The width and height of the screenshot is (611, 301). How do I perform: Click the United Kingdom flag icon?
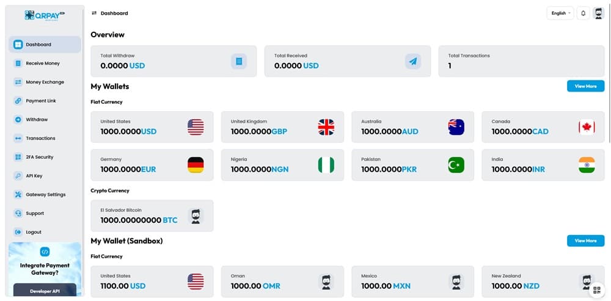pyautogui.click(x=326, y=127)
